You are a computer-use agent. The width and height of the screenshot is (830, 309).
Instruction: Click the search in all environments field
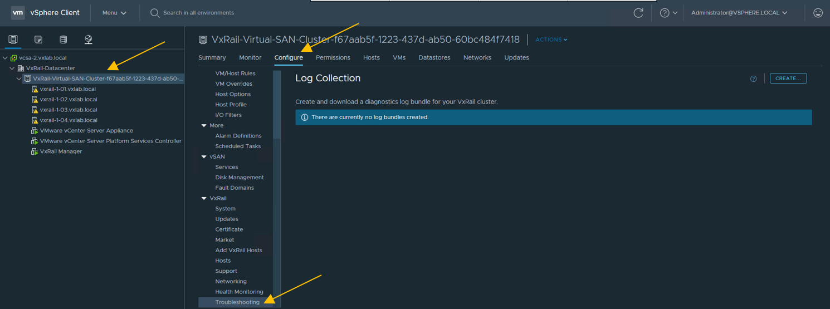(x=198, y=13)
